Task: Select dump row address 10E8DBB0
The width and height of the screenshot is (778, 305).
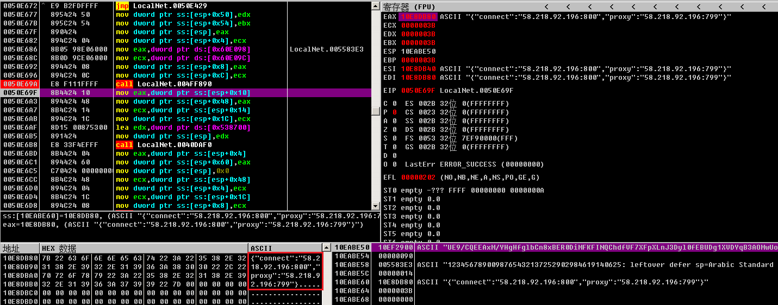Action: point(20,284)
